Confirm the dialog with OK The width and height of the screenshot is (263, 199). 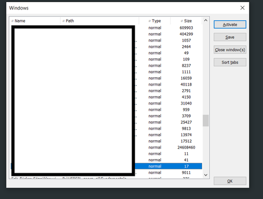tap(230, 181)
